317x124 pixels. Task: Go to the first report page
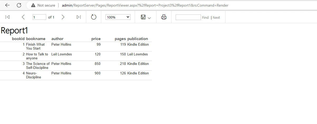click(x=8, y=17)
